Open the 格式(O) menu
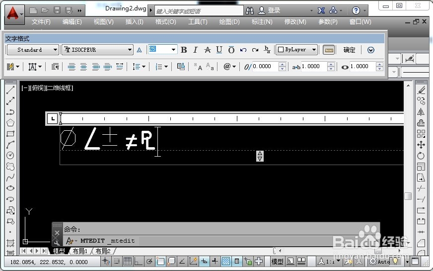This screenshot has width=433, height=271. pyautogui.click(x=165, y=21)
